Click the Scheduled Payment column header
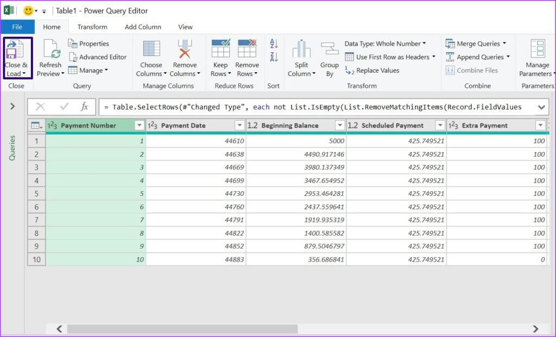Image resolution: width=556 pixels, height=337 pixels. [396, 125]
